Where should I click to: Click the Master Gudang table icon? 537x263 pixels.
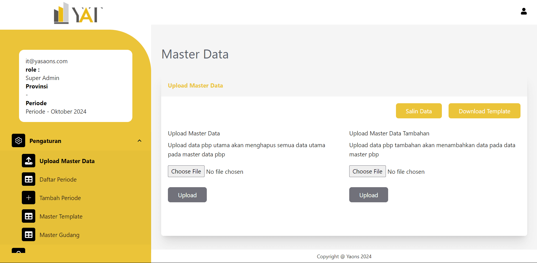click(x=29, y=234)
